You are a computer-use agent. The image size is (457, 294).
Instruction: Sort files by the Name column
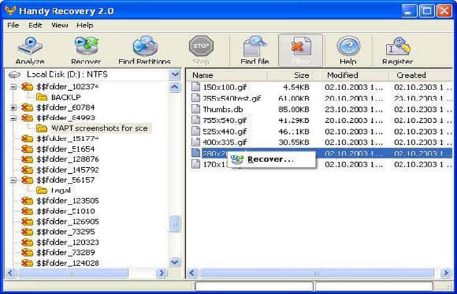pyautogui.click(x=228, y=75)
